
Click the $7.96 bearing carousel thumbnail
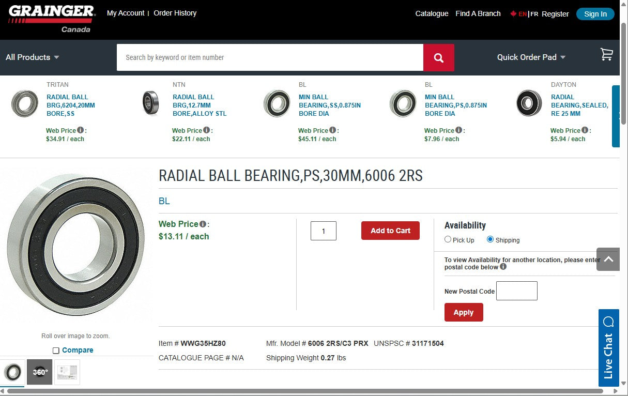click(403, 103)
